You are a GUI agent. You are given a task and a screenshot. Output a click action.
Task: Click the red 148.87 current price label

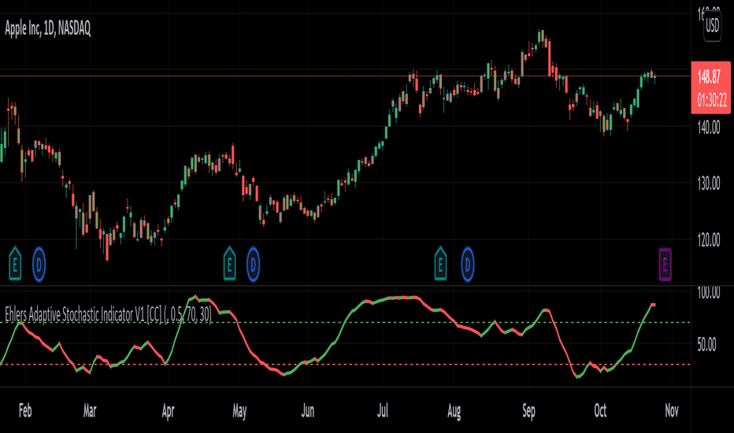pyautogui.click(x=711, y=87)
